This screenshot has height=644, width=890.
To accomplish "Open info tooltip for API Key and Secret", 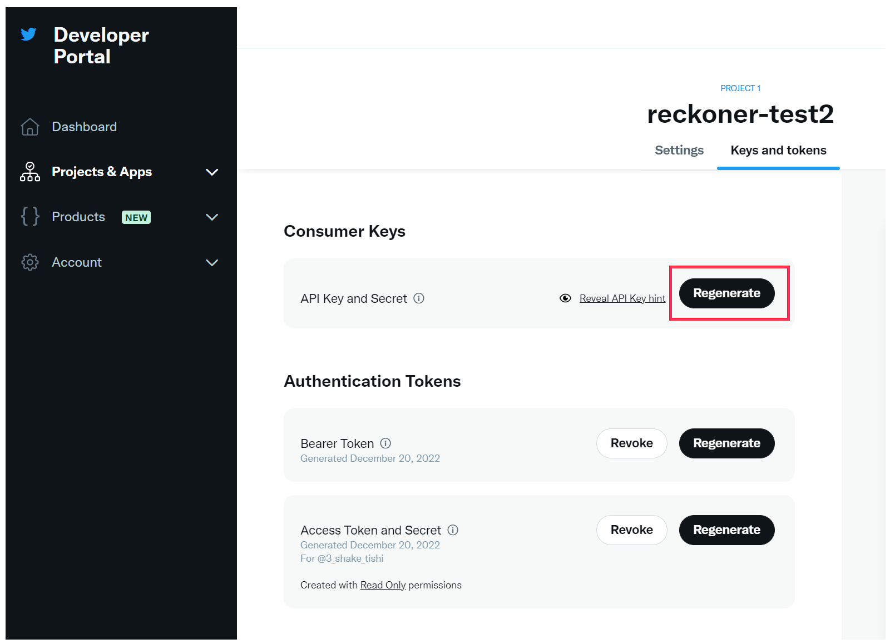I will (x=419, y=298).
